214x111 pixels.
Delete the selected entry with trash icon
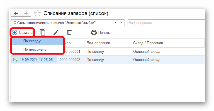(x=69, y=33)
